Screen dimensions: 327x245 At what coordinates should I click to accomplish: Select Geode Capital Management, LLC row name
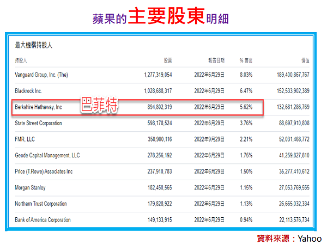point(47,155)
